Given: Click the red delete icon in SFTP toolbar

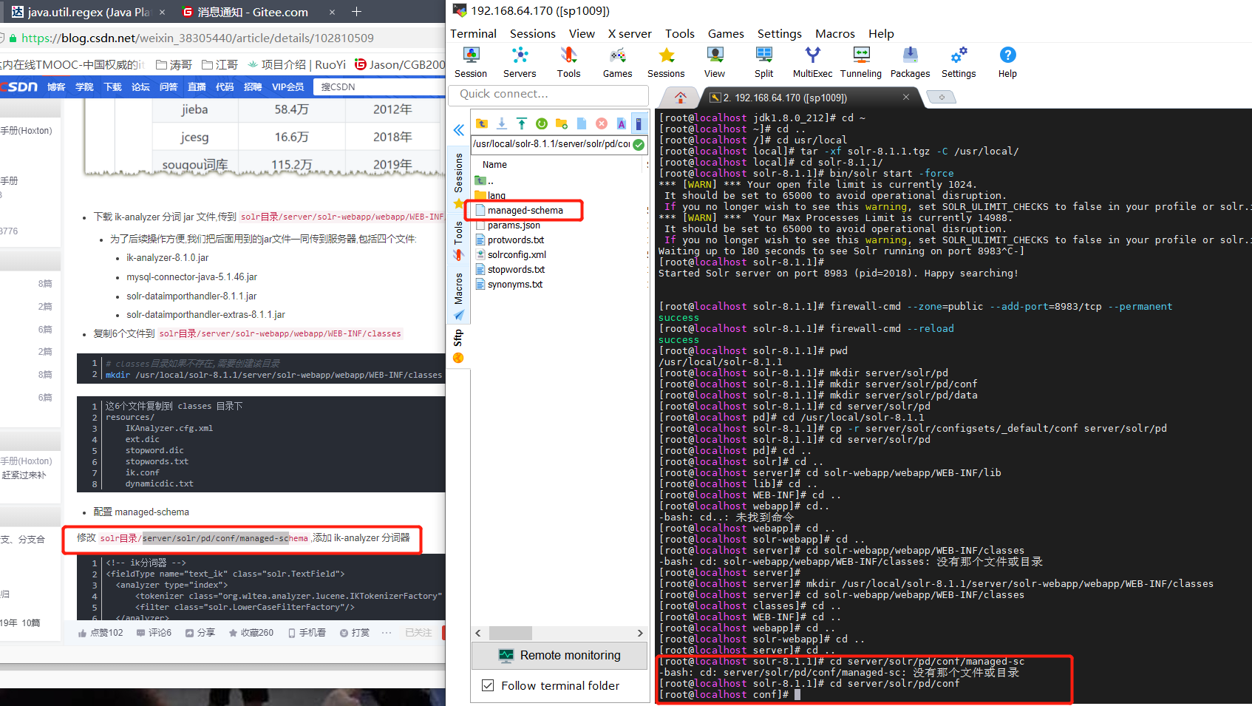Looking at the screenshot, I should pos(602,123).
